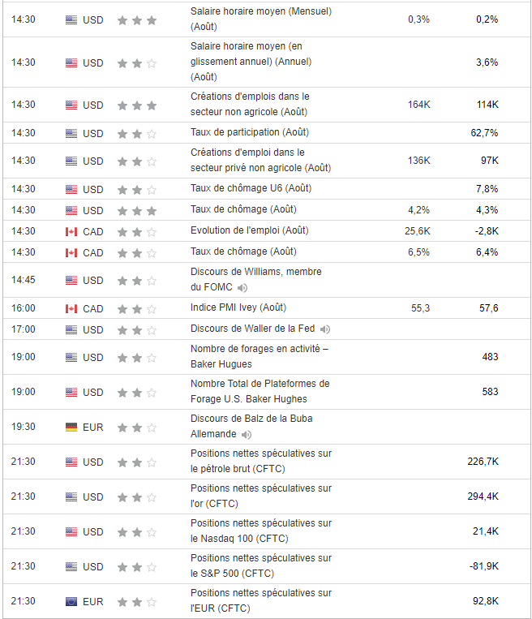Open Indice PMI Ivey (Août) details
Screen dimensions: 532x619
[x=238, y=308]
